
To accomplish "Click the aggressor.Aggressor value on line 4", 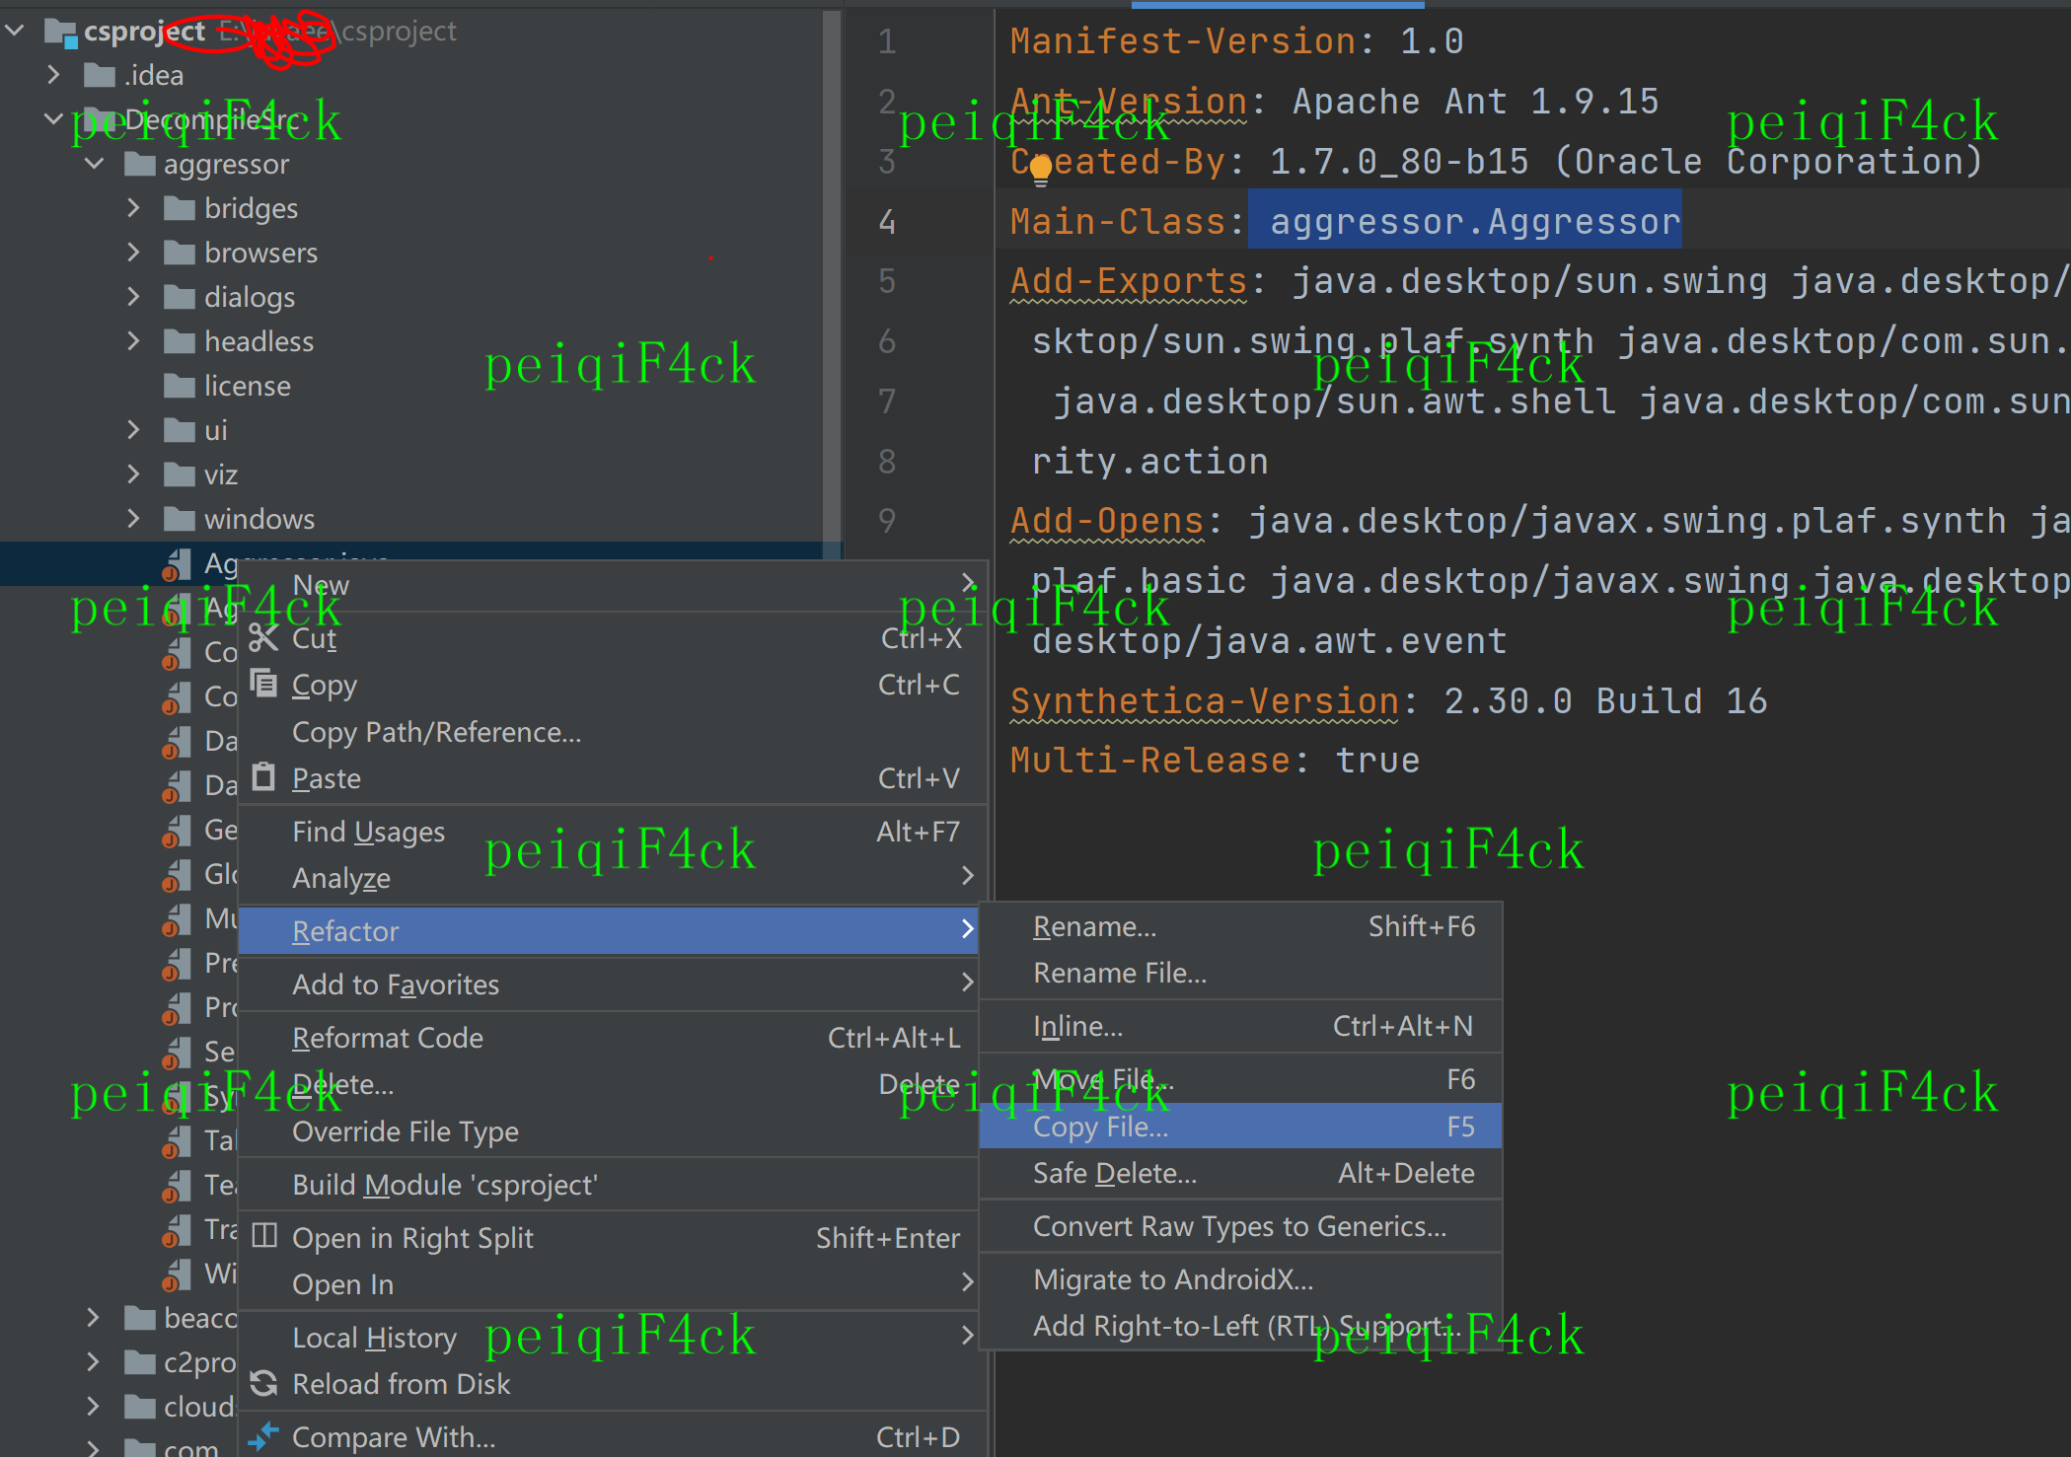I will [1474, 221].
